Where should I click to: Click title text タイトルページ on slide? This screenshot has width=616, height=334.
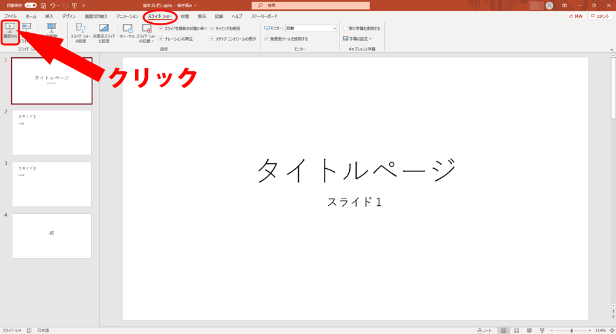[x=356, y=170]
